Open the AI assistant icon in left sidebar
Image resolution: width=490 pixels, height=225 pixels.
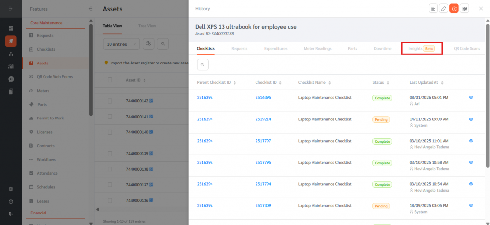[x=11, y=79]
